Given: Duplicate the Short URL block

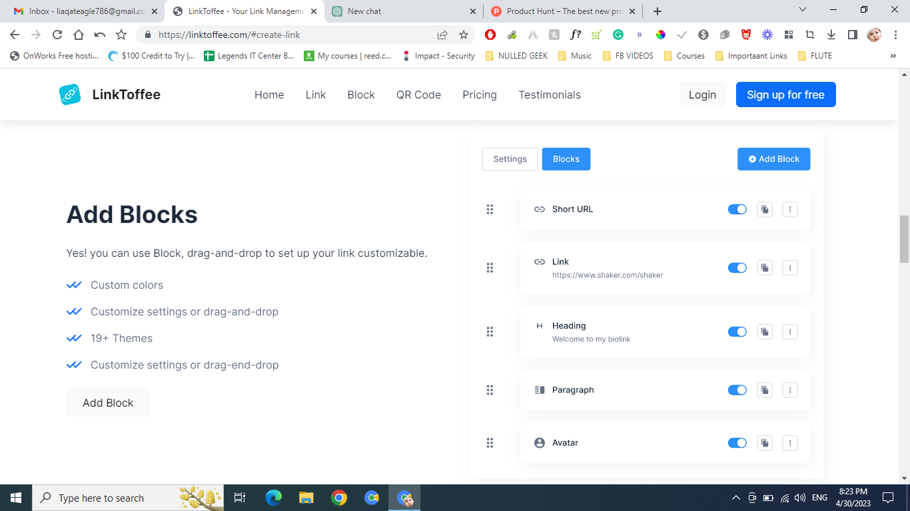Looking at the screenshot, I should [x=765, y=209].
